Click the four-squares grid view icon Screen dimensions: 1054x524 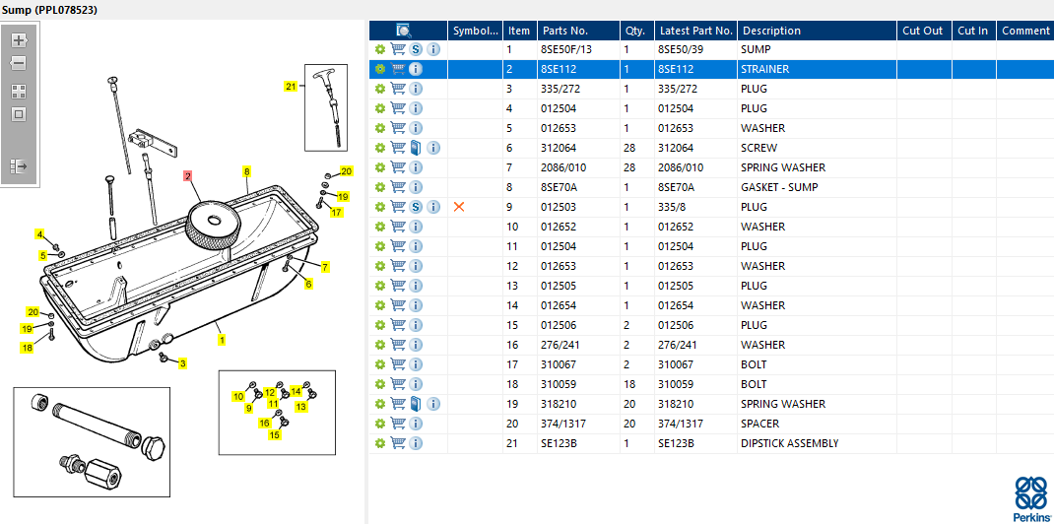click(19, 91)
